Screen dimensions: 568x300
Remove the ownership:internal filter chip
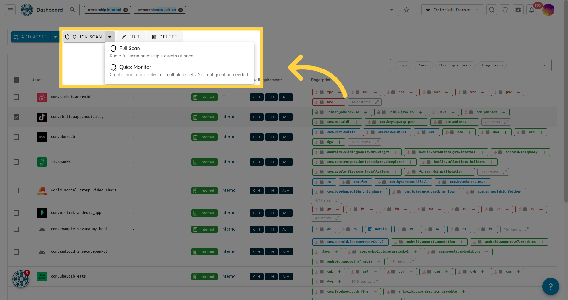(x=126, y=10)
